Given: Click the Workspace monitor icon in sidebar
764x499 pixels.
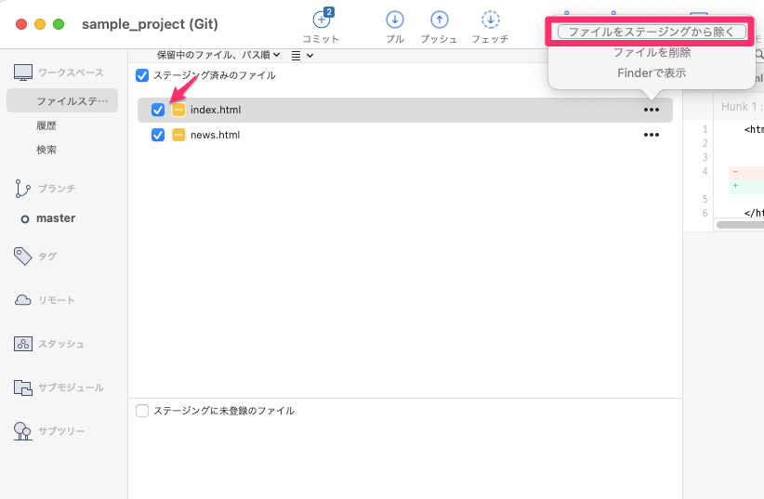Looking at the screenshot, I should pos(23,72).
